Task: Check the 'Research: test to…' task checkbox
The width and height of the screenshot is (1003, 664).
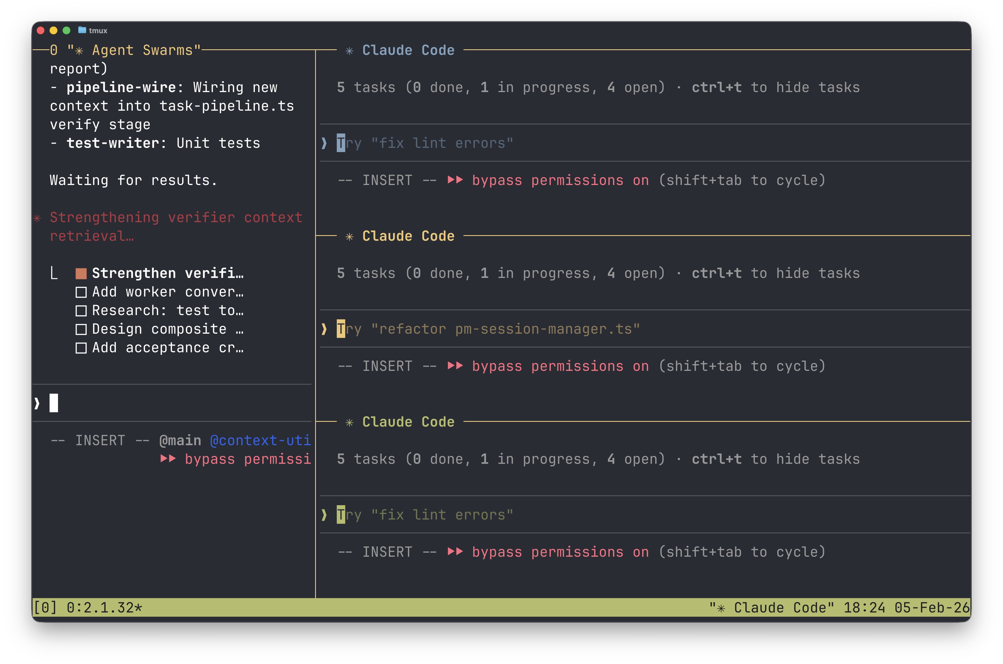Action: (x=81, y=311)
